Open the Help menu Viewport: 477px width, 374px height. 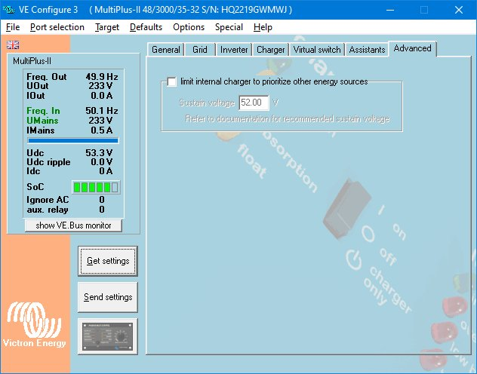(263, 27)
